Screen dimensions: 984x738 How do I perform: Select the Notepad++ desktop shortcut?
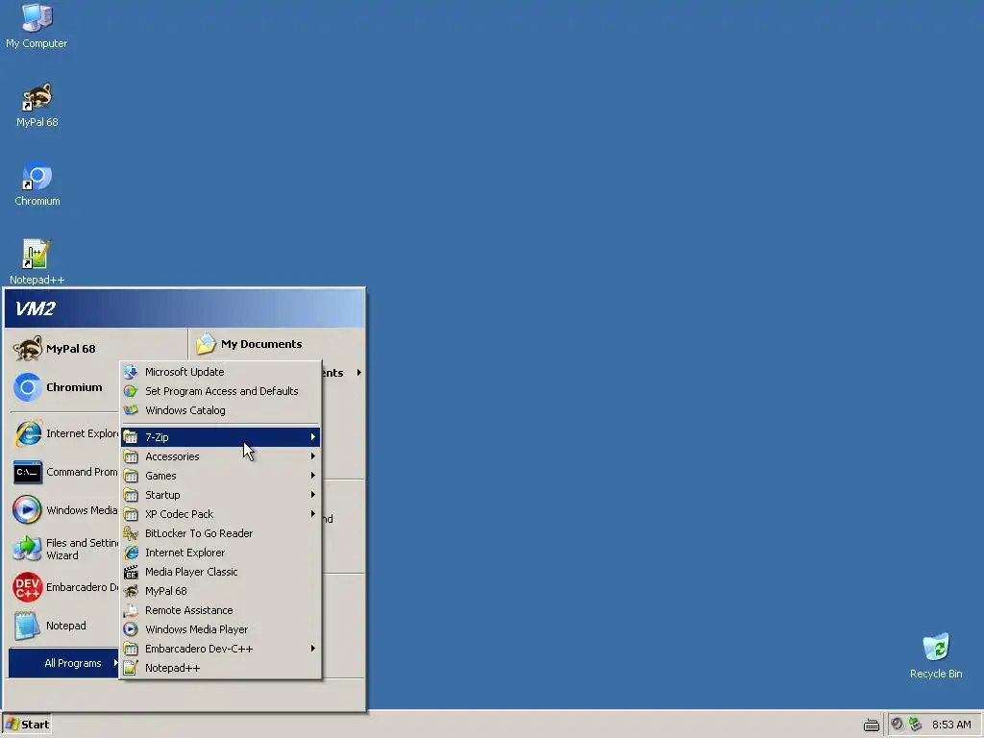[x=37, y=262]
